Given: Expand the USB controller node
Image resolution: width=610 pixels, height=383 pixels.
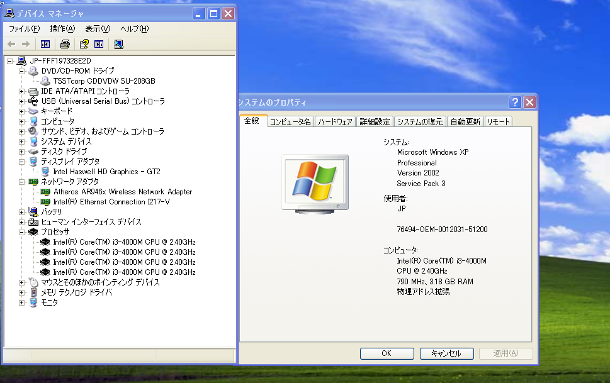Looking at the screenshot, I should [21, 101].
